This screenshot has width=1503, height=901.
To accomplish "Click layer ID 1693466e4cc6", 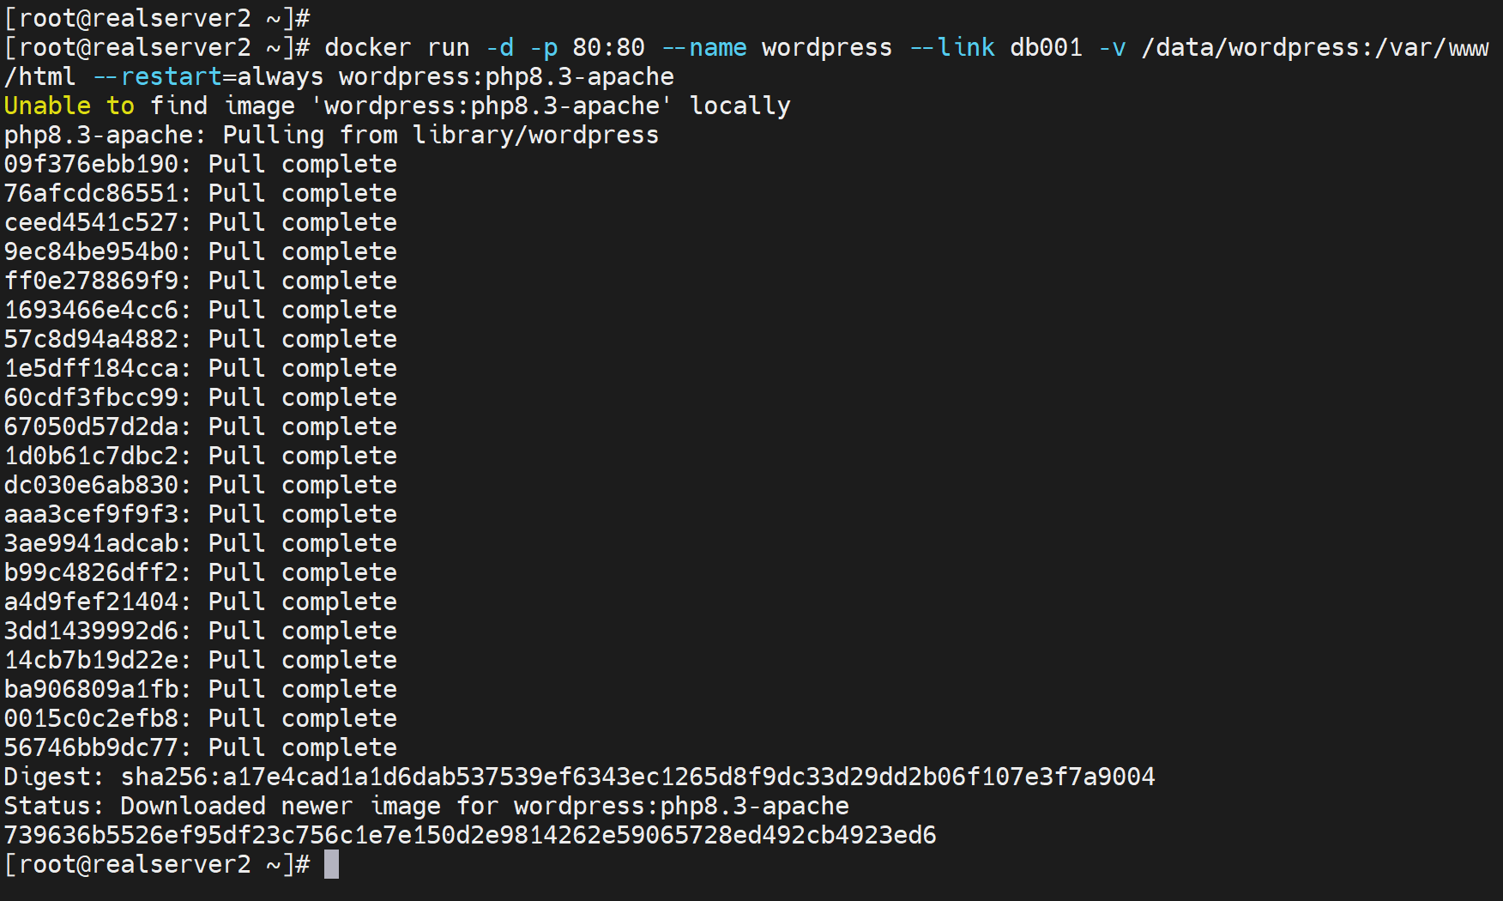I will coord(91,310).
